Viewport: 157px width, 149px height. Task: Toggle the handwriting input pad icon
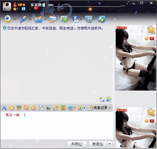[41, 108]
